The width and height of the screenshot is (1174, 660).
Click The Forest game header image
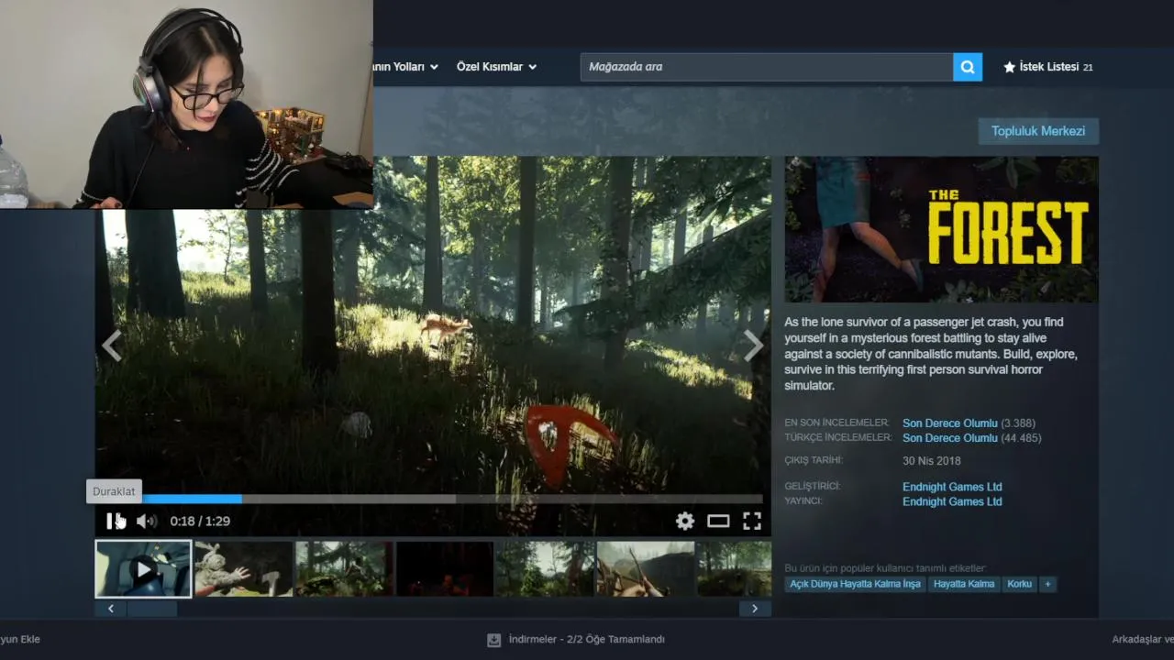[x=942, y=229]
